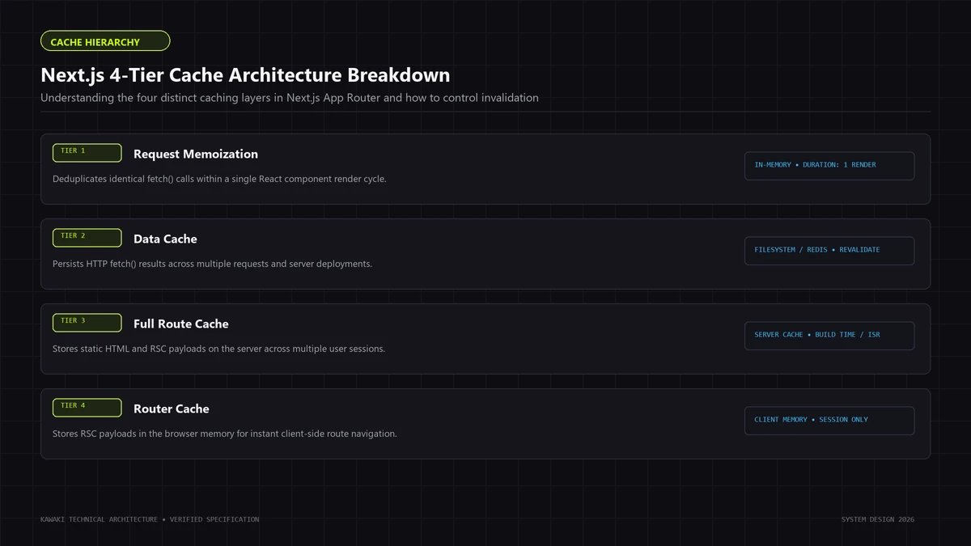The width and height of the screenshot is (971, 546).
Task: Click the subtitle about four distinct caching layers
Action: pyautogui.click(x=290, y=98)
